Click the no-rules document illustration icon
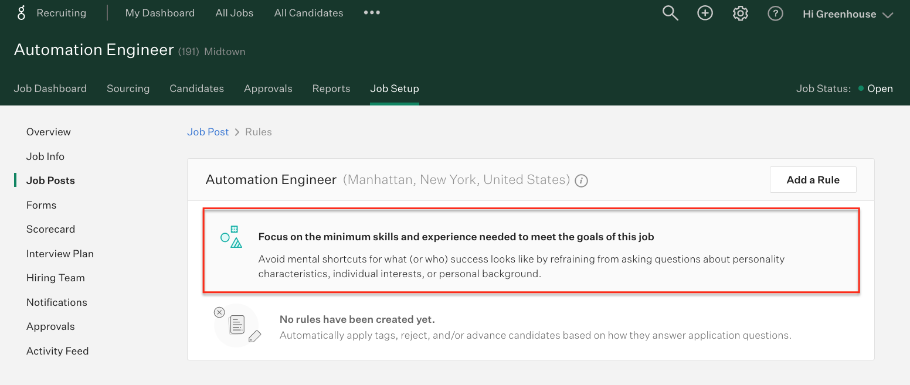910x385 pixels. point(237,325)
